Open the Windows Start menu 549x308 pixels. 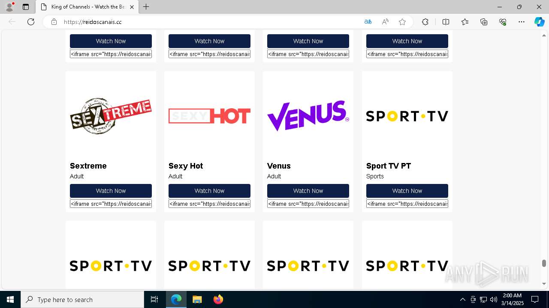coord(10,299)
